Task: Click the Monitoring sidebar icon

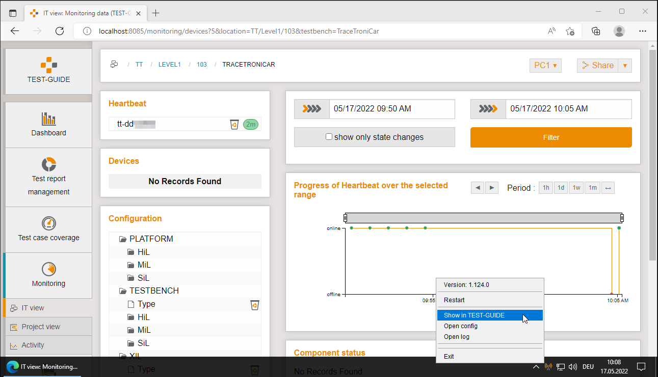Action: tap(49, 269)
